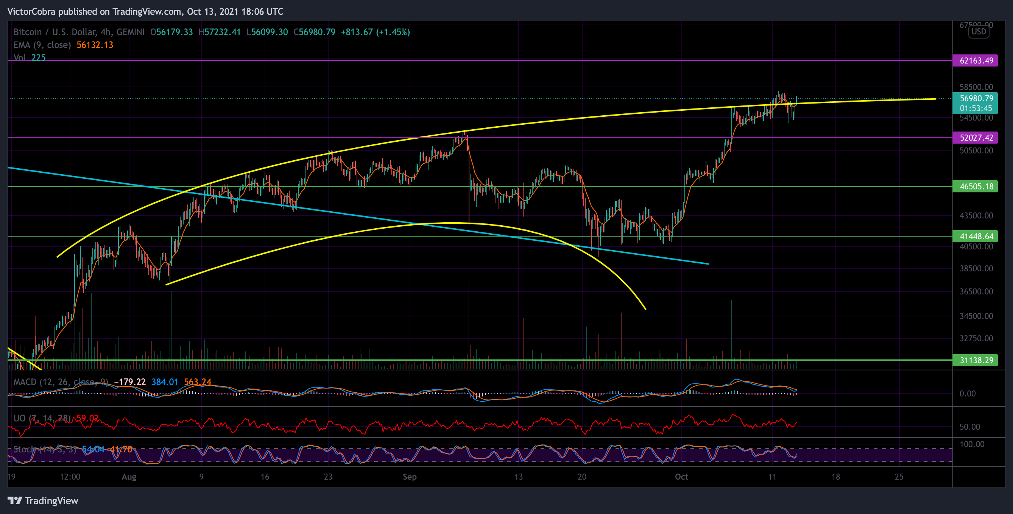The width and height of the screenshot is (1013, 514).
Task: Click the MACD line value 384.01
Action: tap(164, 382)
